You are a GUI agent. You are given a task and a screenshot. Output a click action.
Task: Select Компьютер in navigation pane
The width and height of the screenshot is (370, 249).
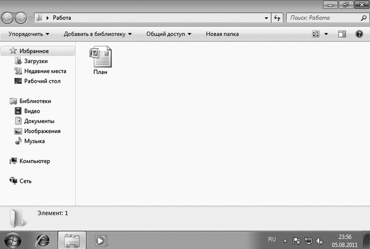pos(35,161)
